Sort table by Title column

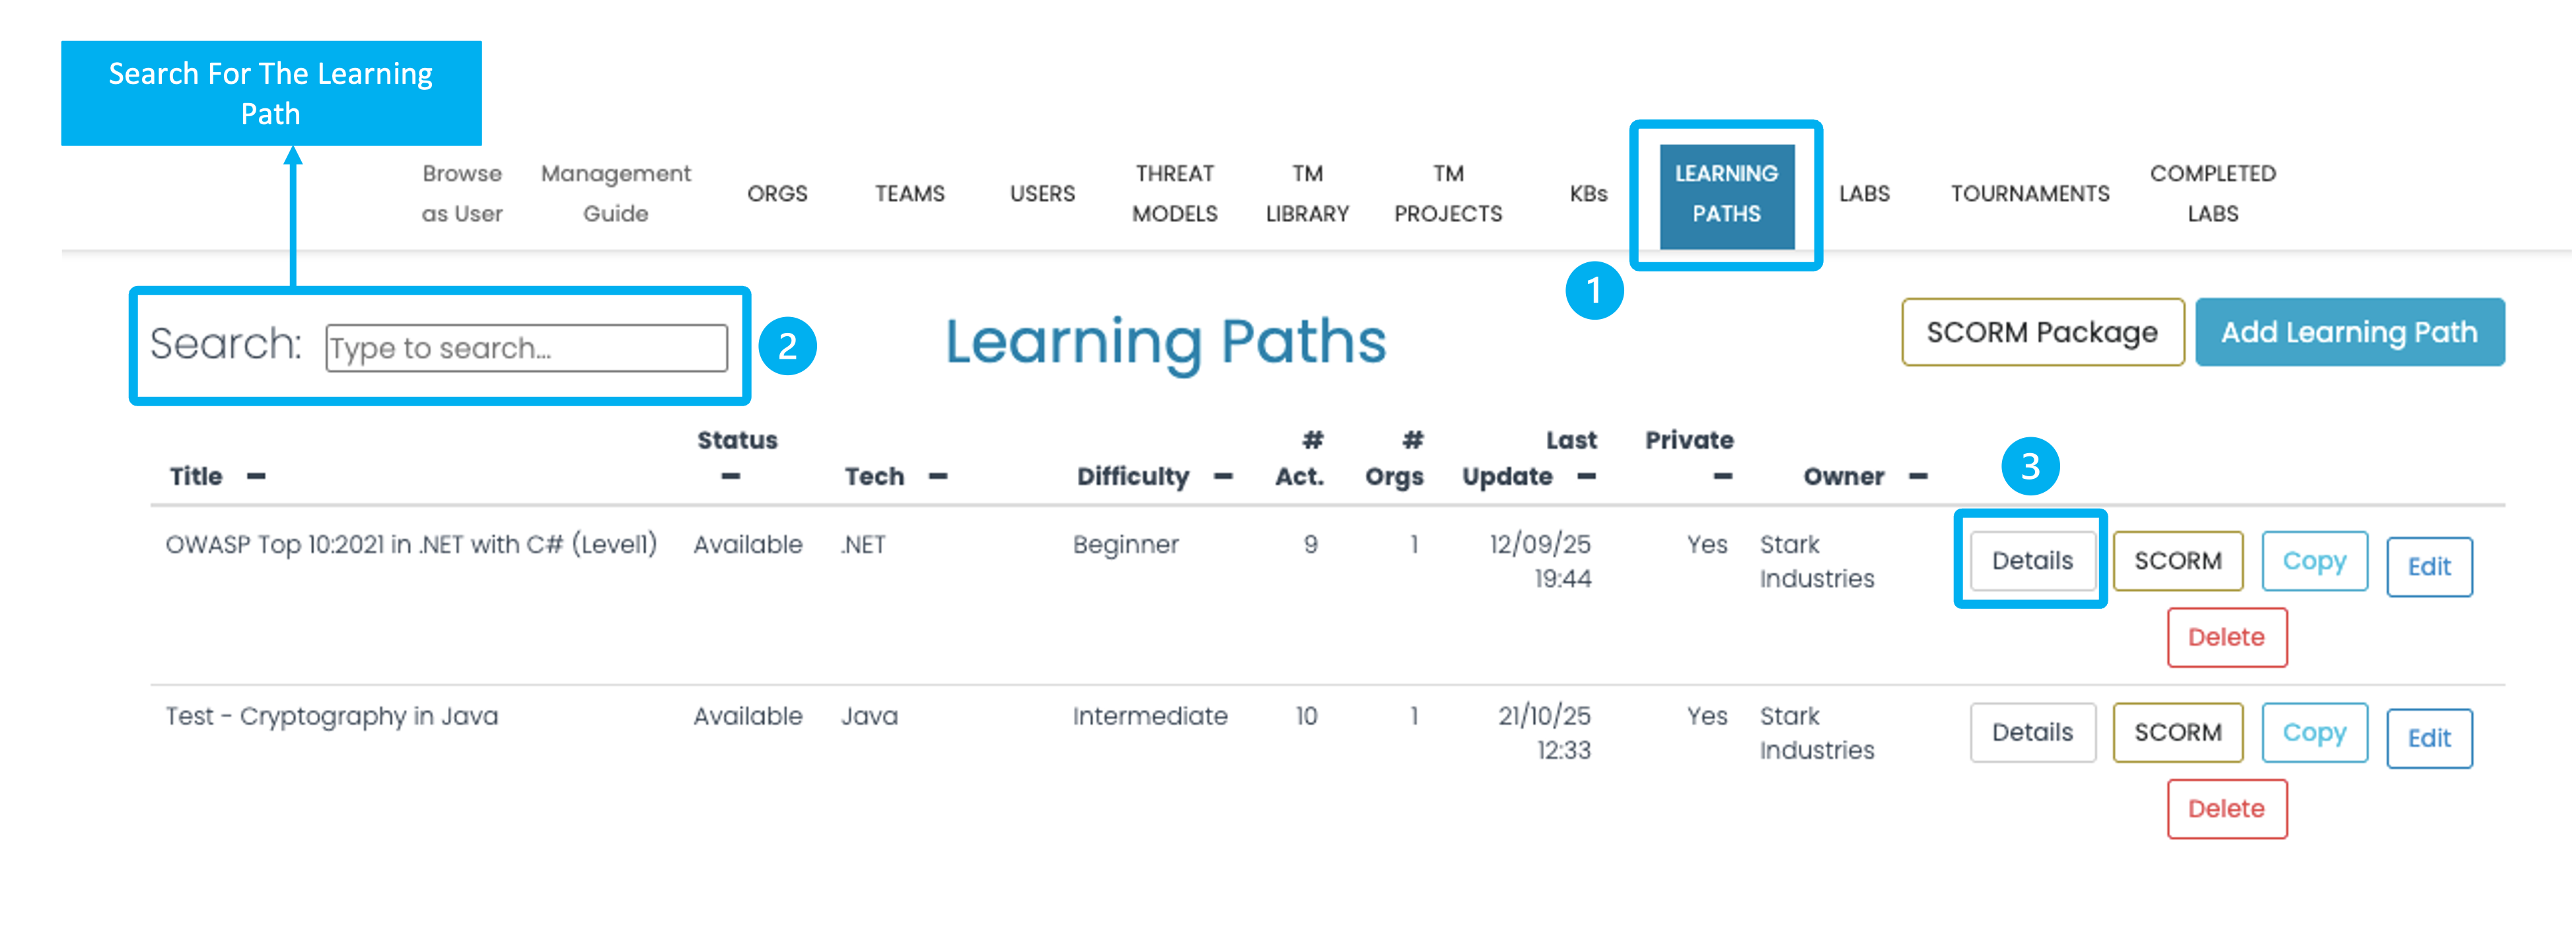coord(256,476)
